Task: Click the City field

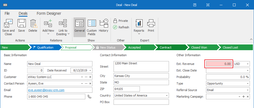Action: (x=141, y=76)
